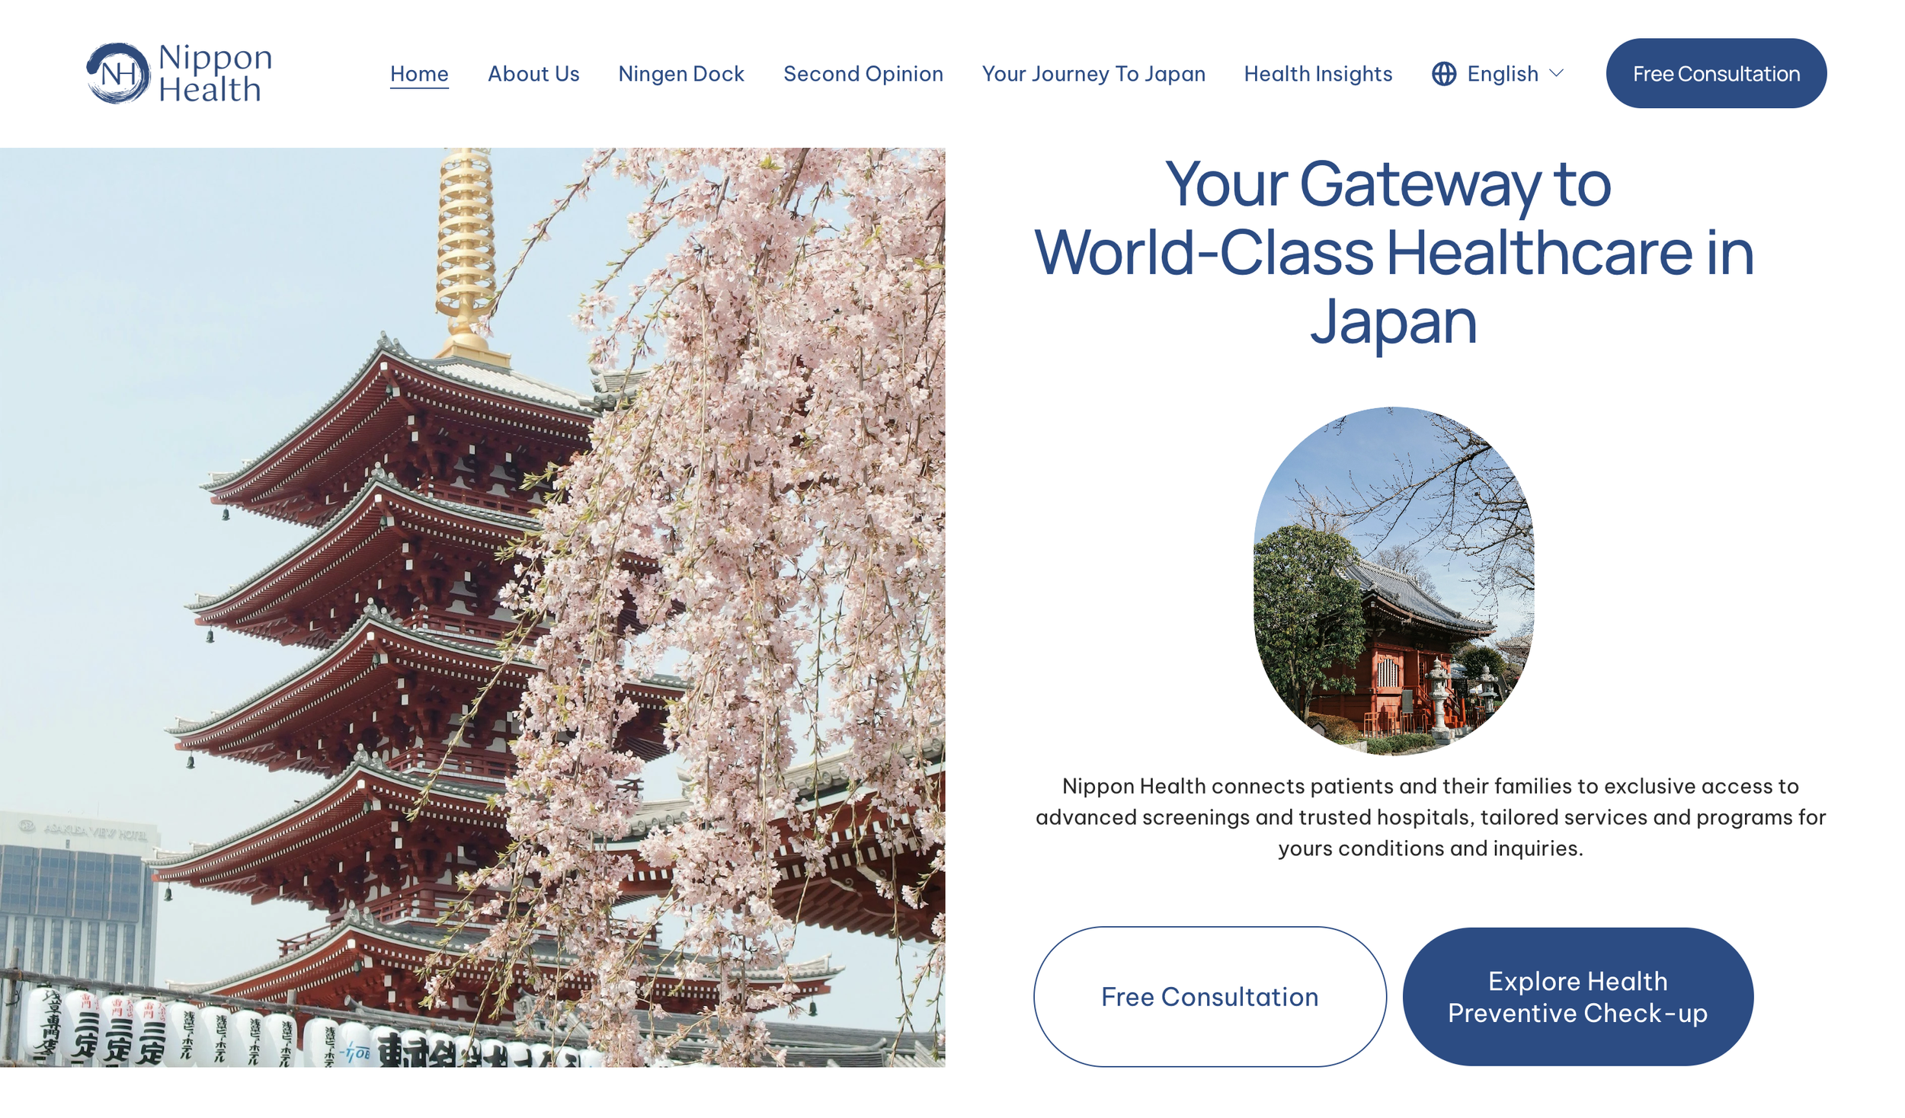This screenshot has width=1905, height=1118.
Task: Click Explore Health Preventive Check-up button
Action: pyautogui.click(x=1577, y=996)
